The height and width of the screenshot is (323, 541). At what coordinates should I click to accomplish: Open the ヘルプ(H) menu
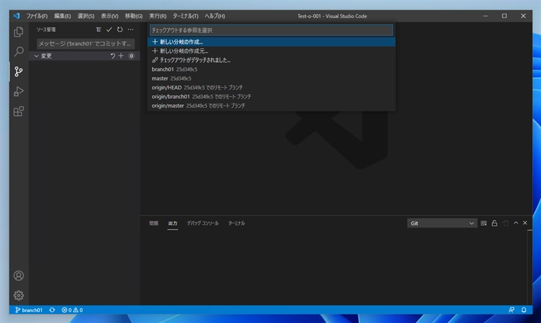coord(215,16)
